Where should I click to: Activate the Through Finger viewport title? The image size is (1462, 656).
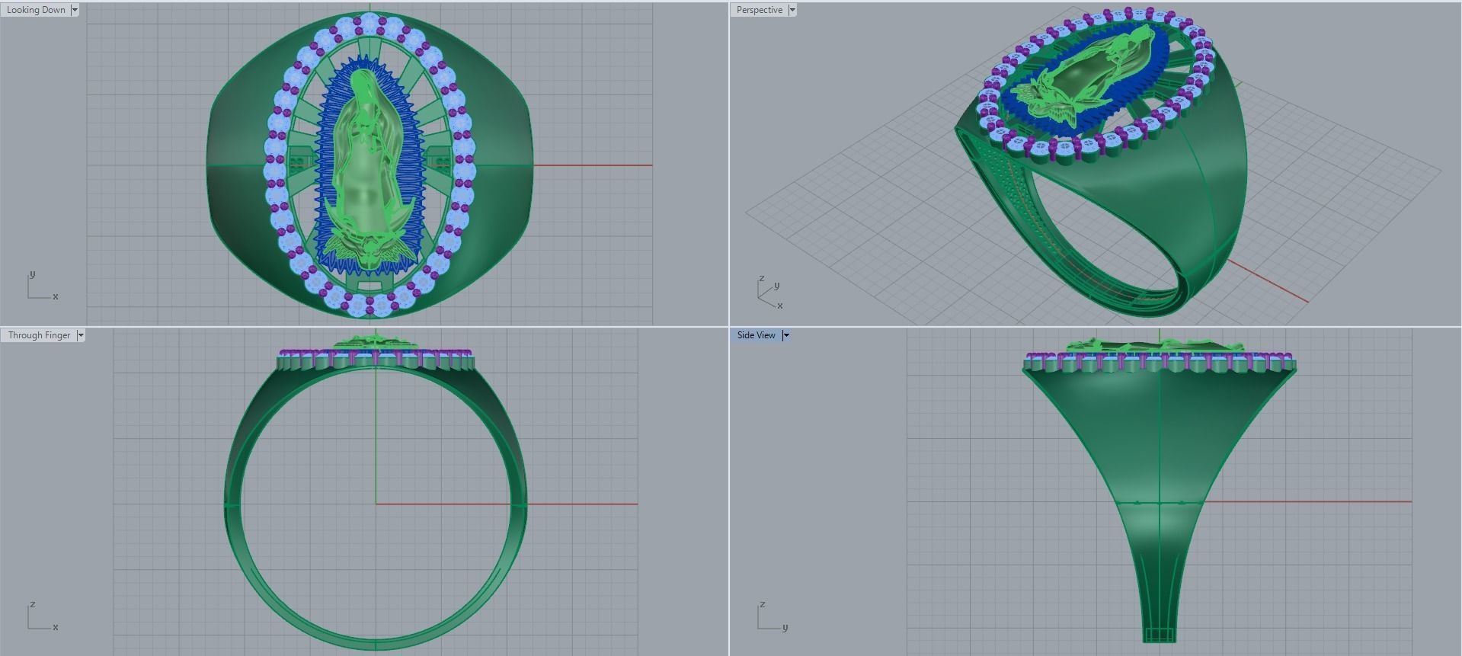[39, 335]
